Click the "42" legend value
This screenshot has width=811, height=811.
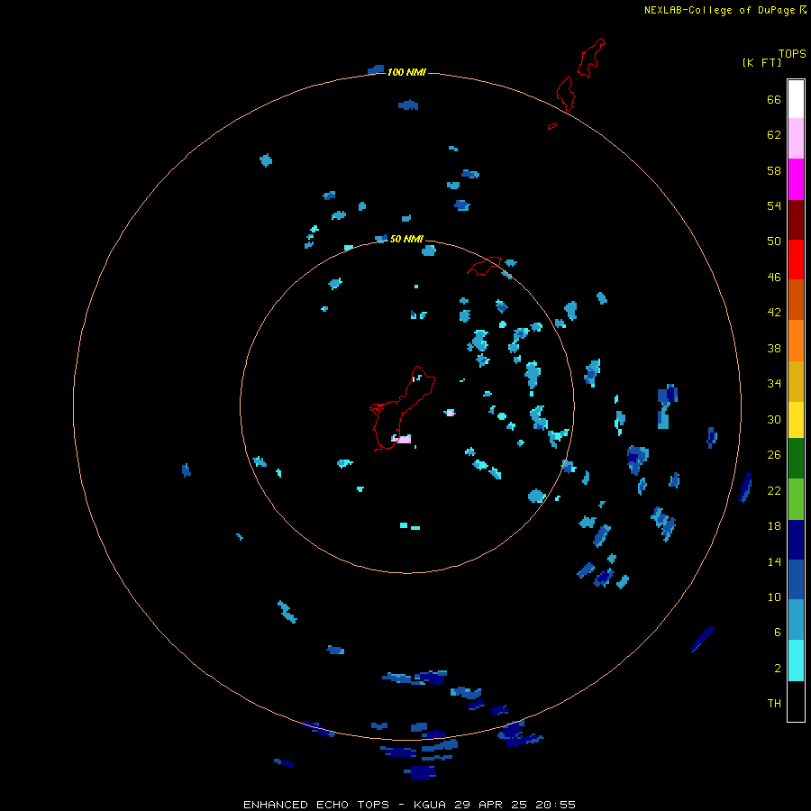pos(774,313)
